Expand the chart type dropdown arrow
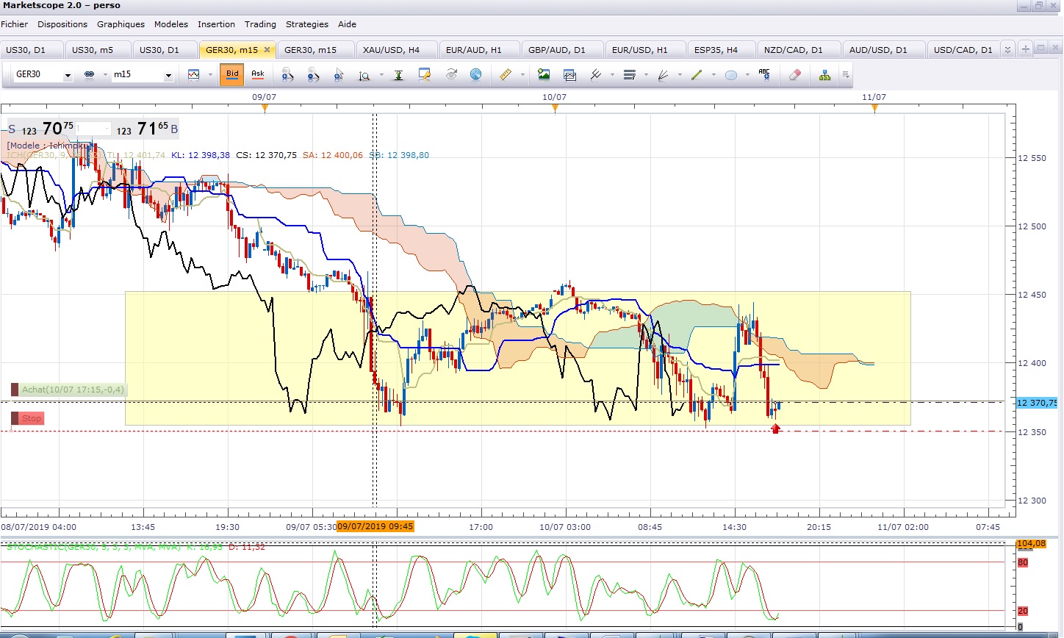 pos(210,74)
